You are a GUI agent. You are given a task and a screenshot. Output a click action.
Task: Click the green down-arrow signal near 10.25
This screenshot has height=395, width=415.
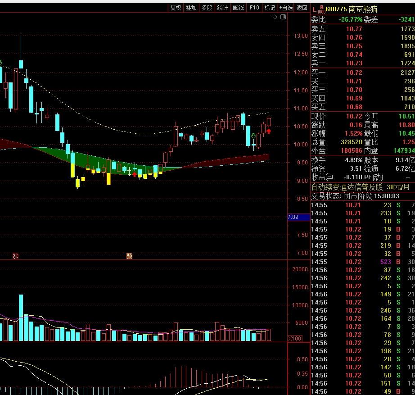[253, 136]
